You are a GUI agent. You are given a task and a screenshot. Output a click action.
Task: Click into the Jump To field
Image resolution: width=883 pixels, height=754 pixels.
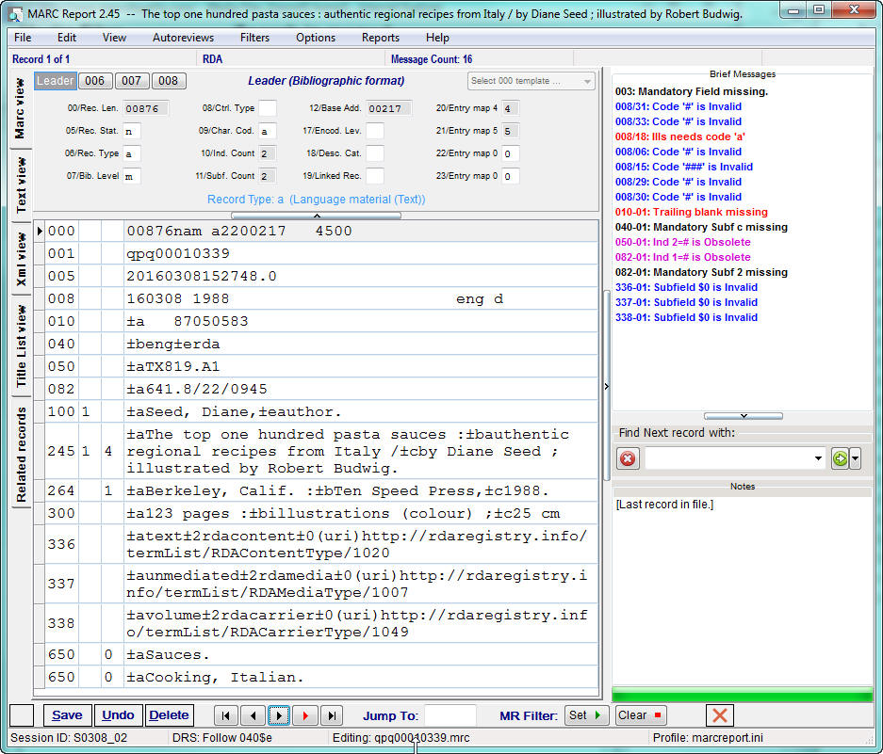[x=450, y=715]
